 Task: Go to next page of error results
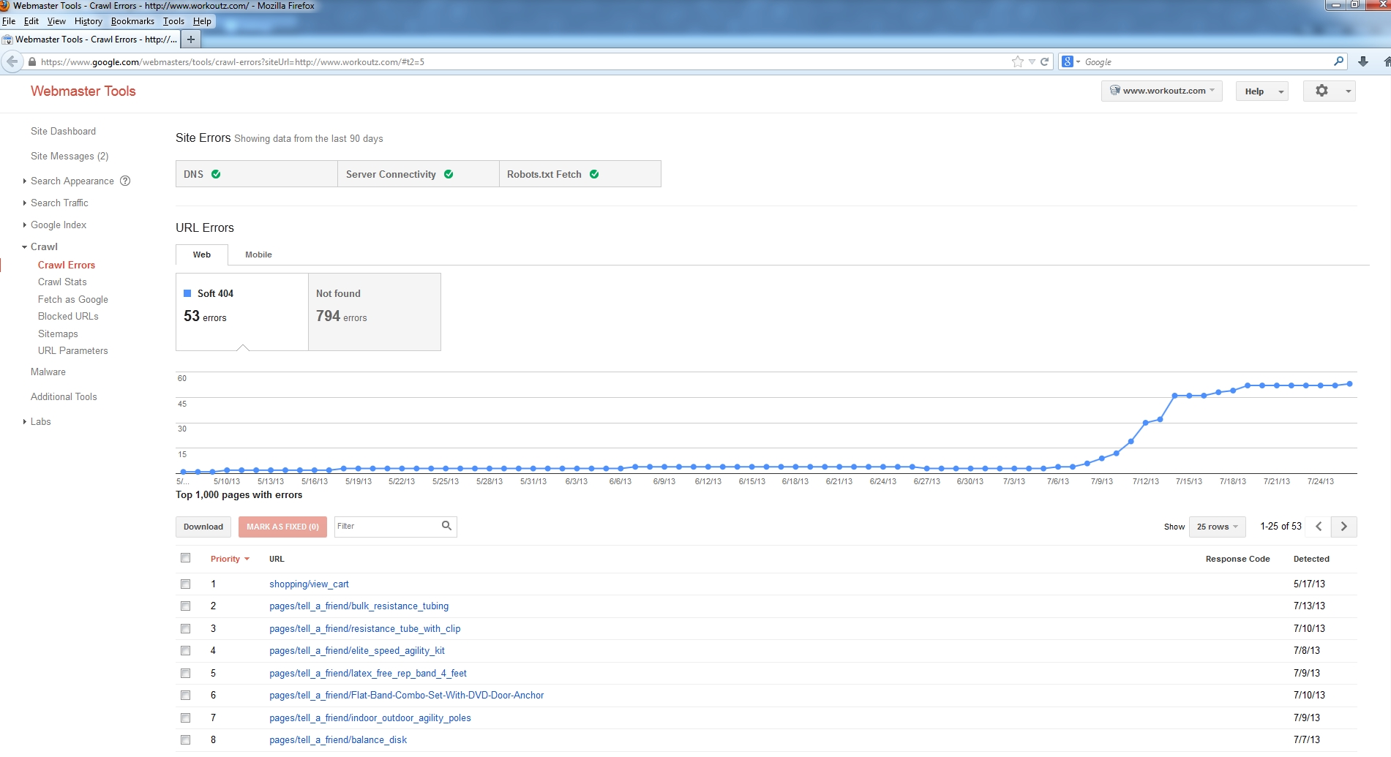1344,527
